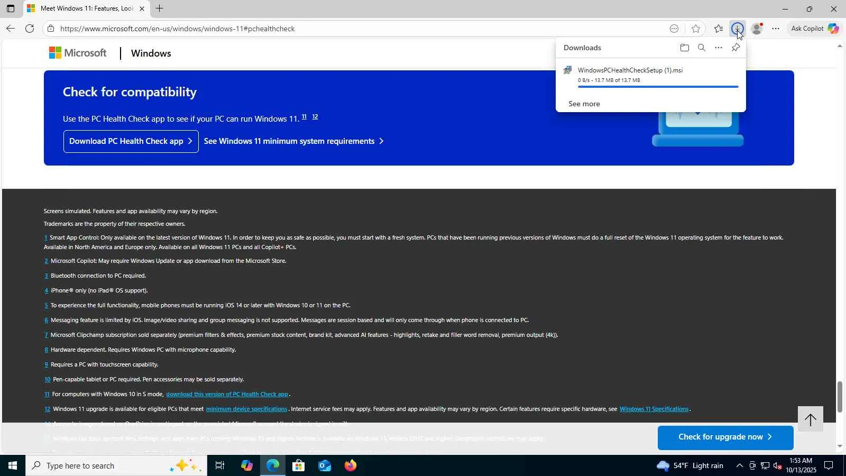
Task: Open the downloads folder icon
Action: (685, 48)
